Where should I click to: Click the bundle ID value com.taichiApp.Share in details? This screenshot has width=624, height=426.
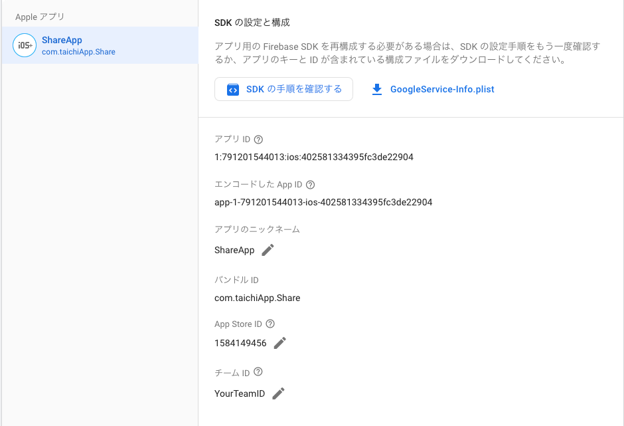pyautogui.click(x=257, y=298)
